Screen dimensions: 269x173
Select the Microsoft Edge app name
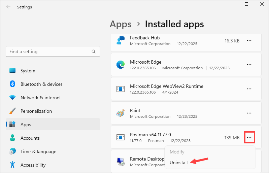click(x=146, y=62)
